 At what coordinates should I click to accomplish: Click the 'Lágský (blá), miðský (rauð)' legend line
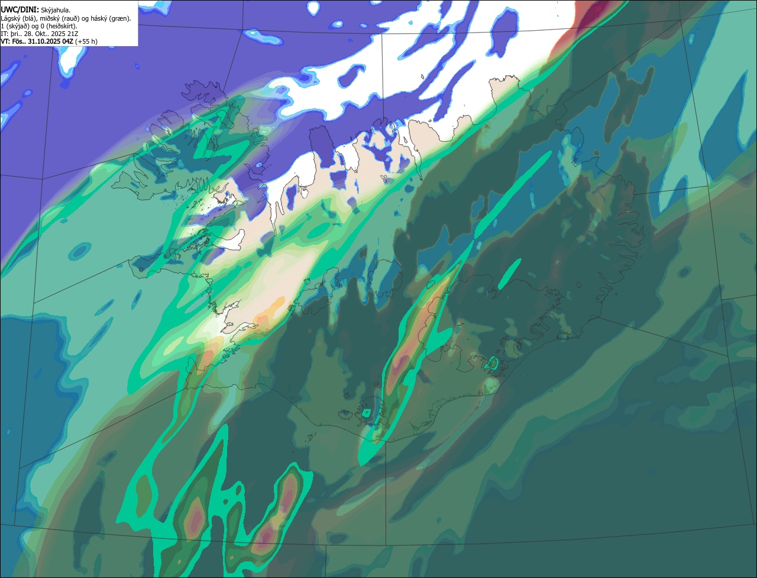66,18
